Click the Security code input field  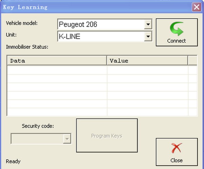[41, 139]
